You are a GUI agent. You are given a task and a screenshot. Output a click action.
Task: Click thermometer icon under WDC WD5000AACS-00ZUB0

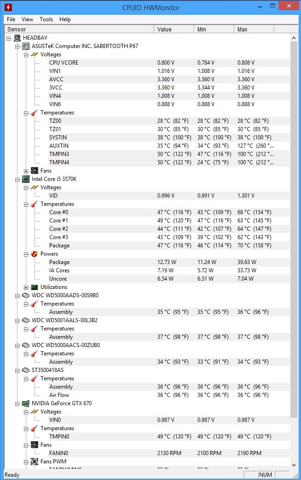35,354
